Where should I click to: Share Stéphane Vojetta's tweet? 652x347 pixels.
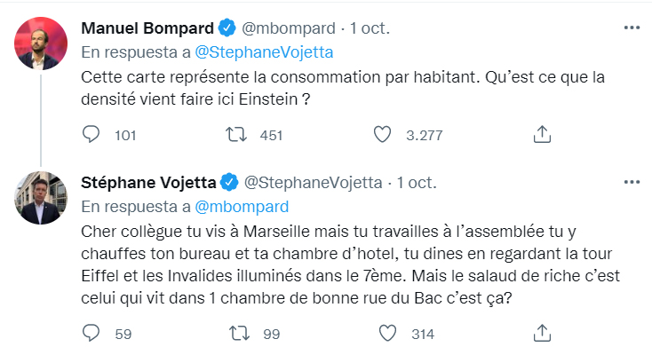(x=542, y=334)
